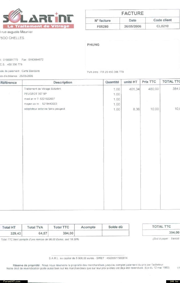Click the SIRET line 45035677900014
The image size is (180, 283).
(88, 258)
